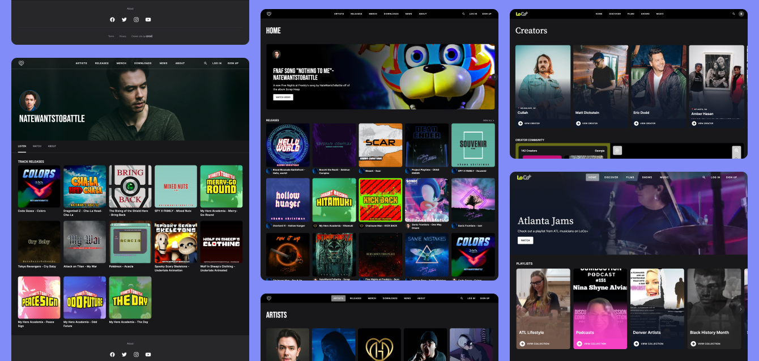This screenshot has width=759, height=361.
Task: Click search magnifier on the ARTISTS page navbar
Action: (x=461, y=298)
